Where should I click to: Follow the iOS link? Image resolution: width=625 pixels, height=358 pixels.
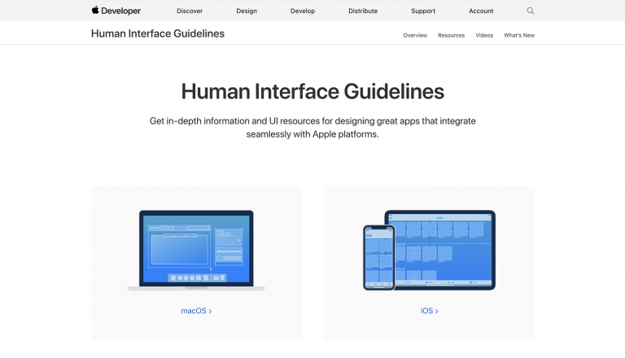(429, 311)
